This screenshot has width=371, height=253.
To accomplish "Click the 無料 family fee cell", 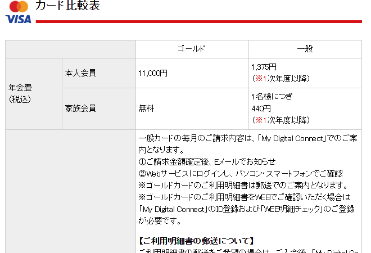I will point(192,109).
